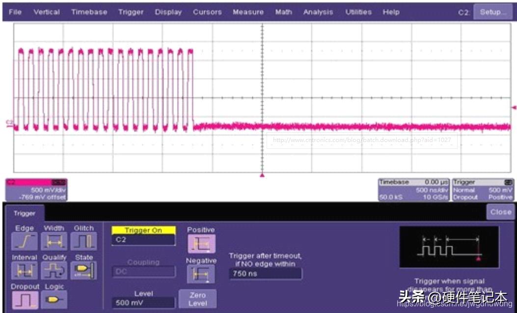Open the Trigger descriptor box

[x=483, y=190]
